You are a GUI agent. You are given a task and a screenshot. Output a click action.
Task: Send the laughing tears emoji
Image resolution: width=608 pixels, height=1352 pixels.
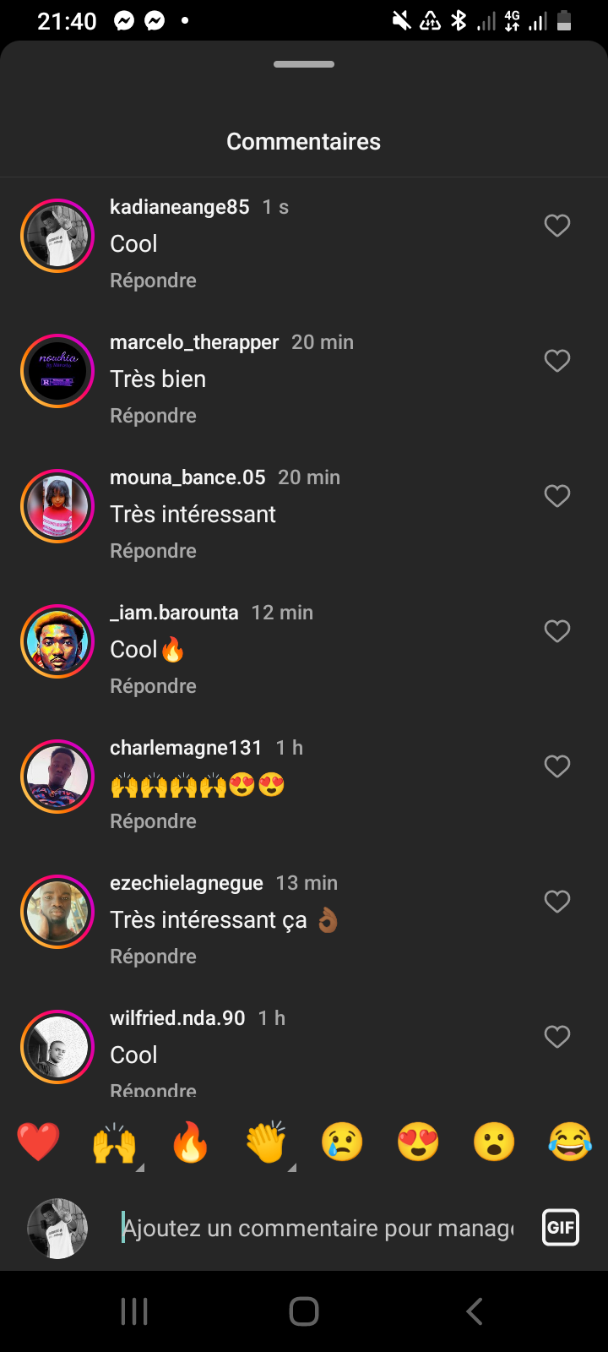pos(570,1142)
